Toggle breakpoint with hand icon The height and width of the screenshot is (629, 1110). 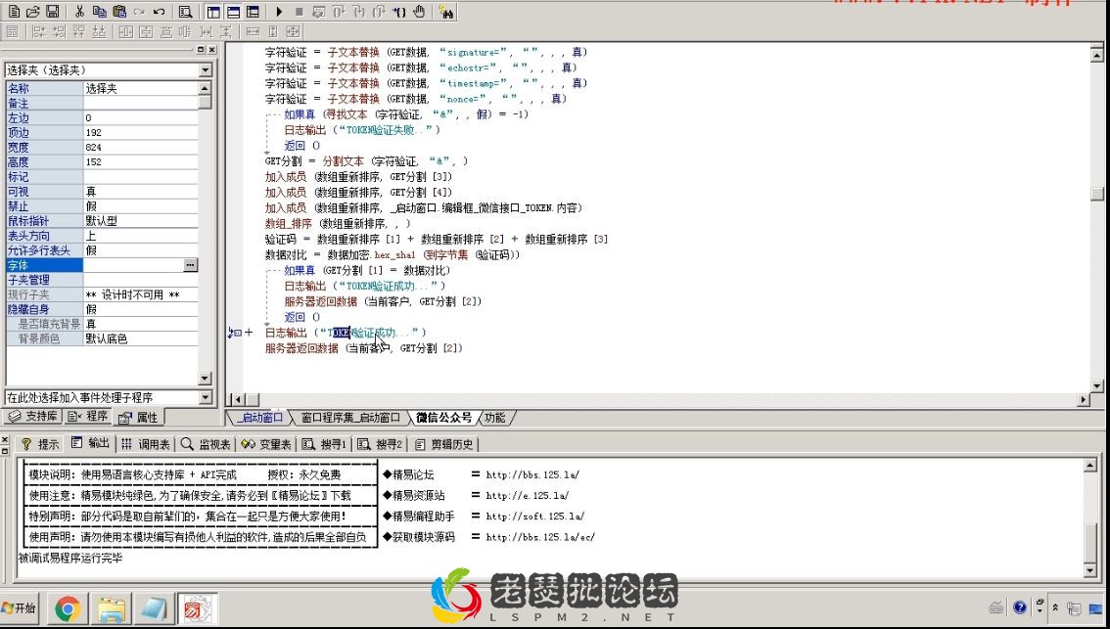[x=420, y=12]
